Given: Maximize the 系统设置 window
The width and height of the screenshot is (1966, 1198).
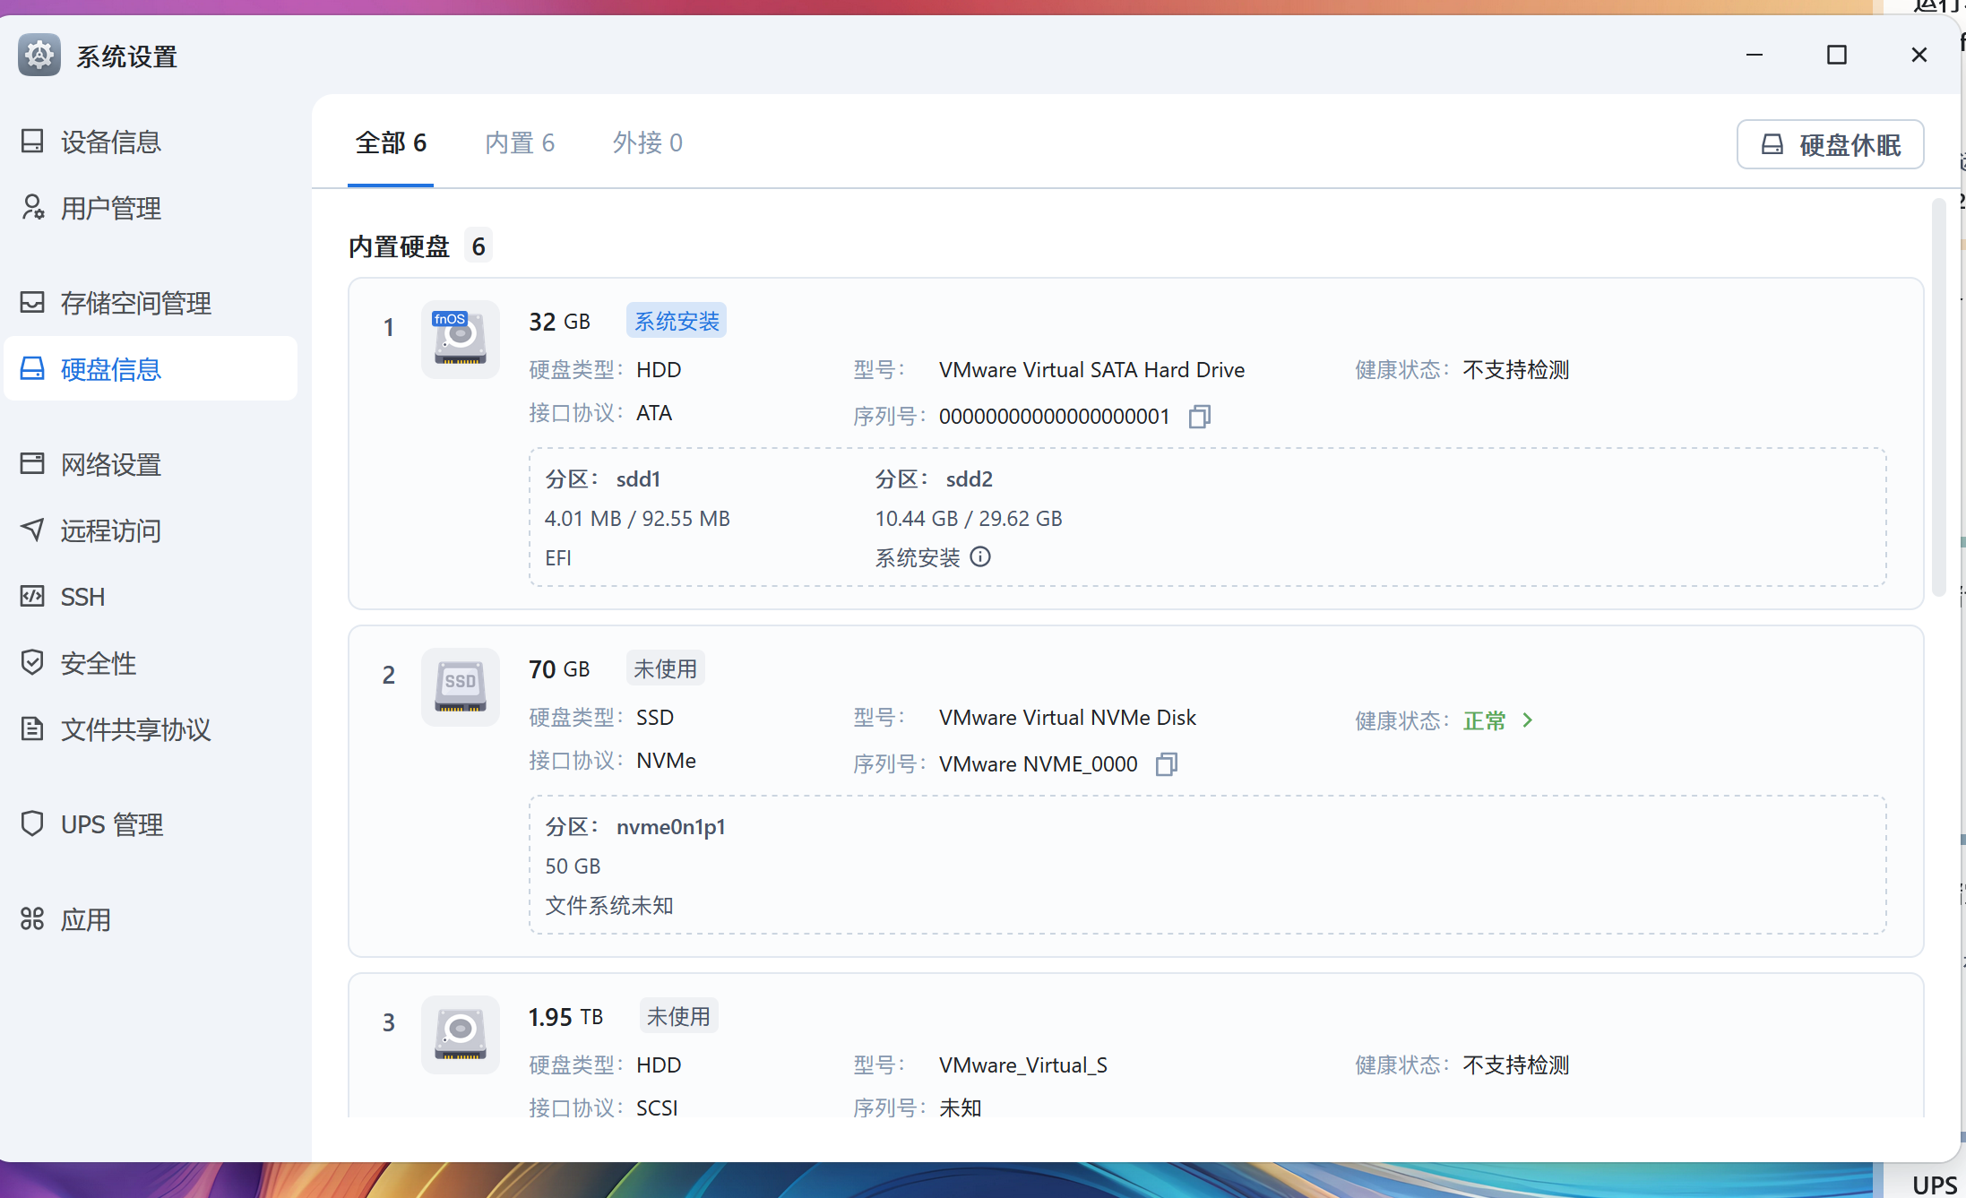Looking at the screenshot, I should point(1837,55).
